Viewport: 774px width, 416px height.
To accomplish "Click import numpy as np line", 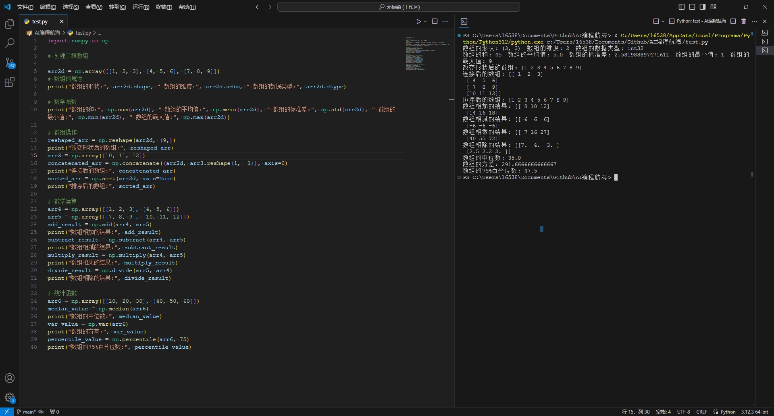I will click(x=78, y=41).
